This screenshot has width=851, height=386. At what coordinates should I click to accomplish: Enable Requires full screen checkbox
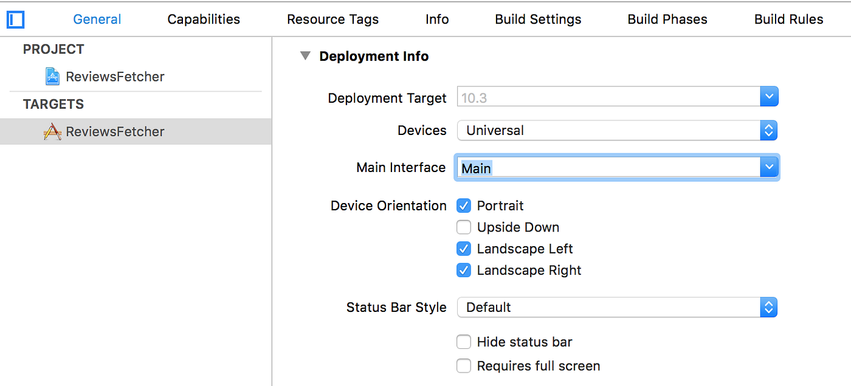click(464, 366)
